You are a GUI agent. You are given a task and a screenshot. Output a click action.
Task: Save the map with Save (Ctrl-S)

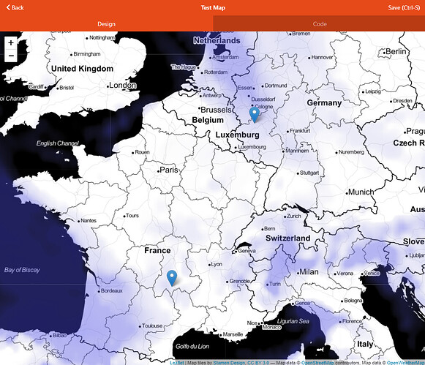tap(404, 7)
